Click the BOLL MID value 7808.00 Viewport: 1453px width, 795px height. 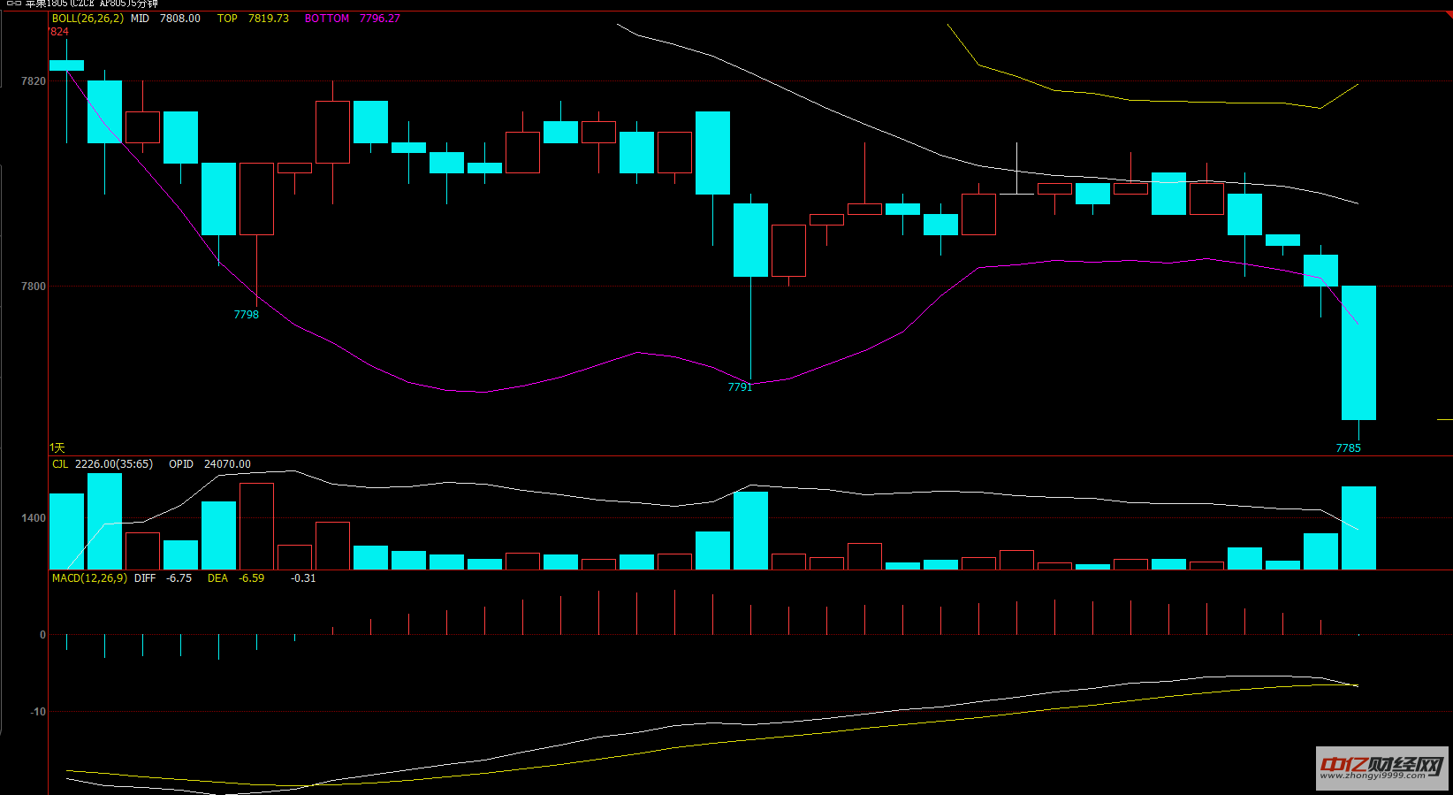pyautogui.click(x=179, y=19)
